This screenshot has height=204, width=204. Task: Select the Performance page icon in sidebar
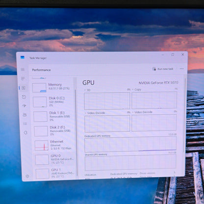coord(24,88)
